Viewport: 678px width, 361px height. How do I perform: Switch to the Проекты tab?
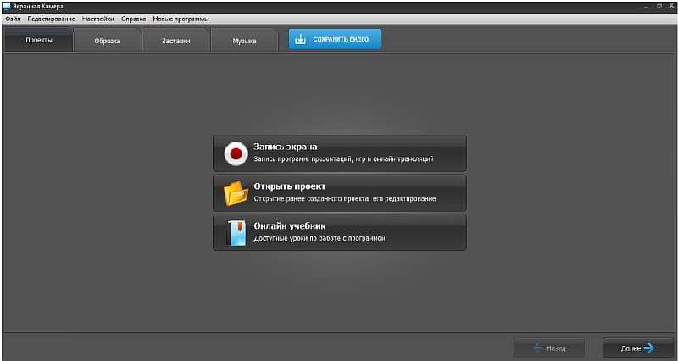pyautogui.click(x=39, y=41)
